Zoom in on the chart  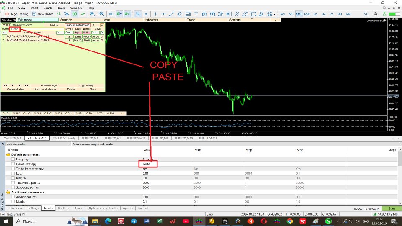92,14
